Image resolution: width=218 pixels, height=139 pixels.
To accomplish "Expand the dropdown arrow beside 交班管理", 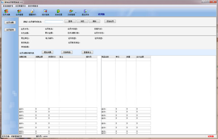I will tap(76, 13).
